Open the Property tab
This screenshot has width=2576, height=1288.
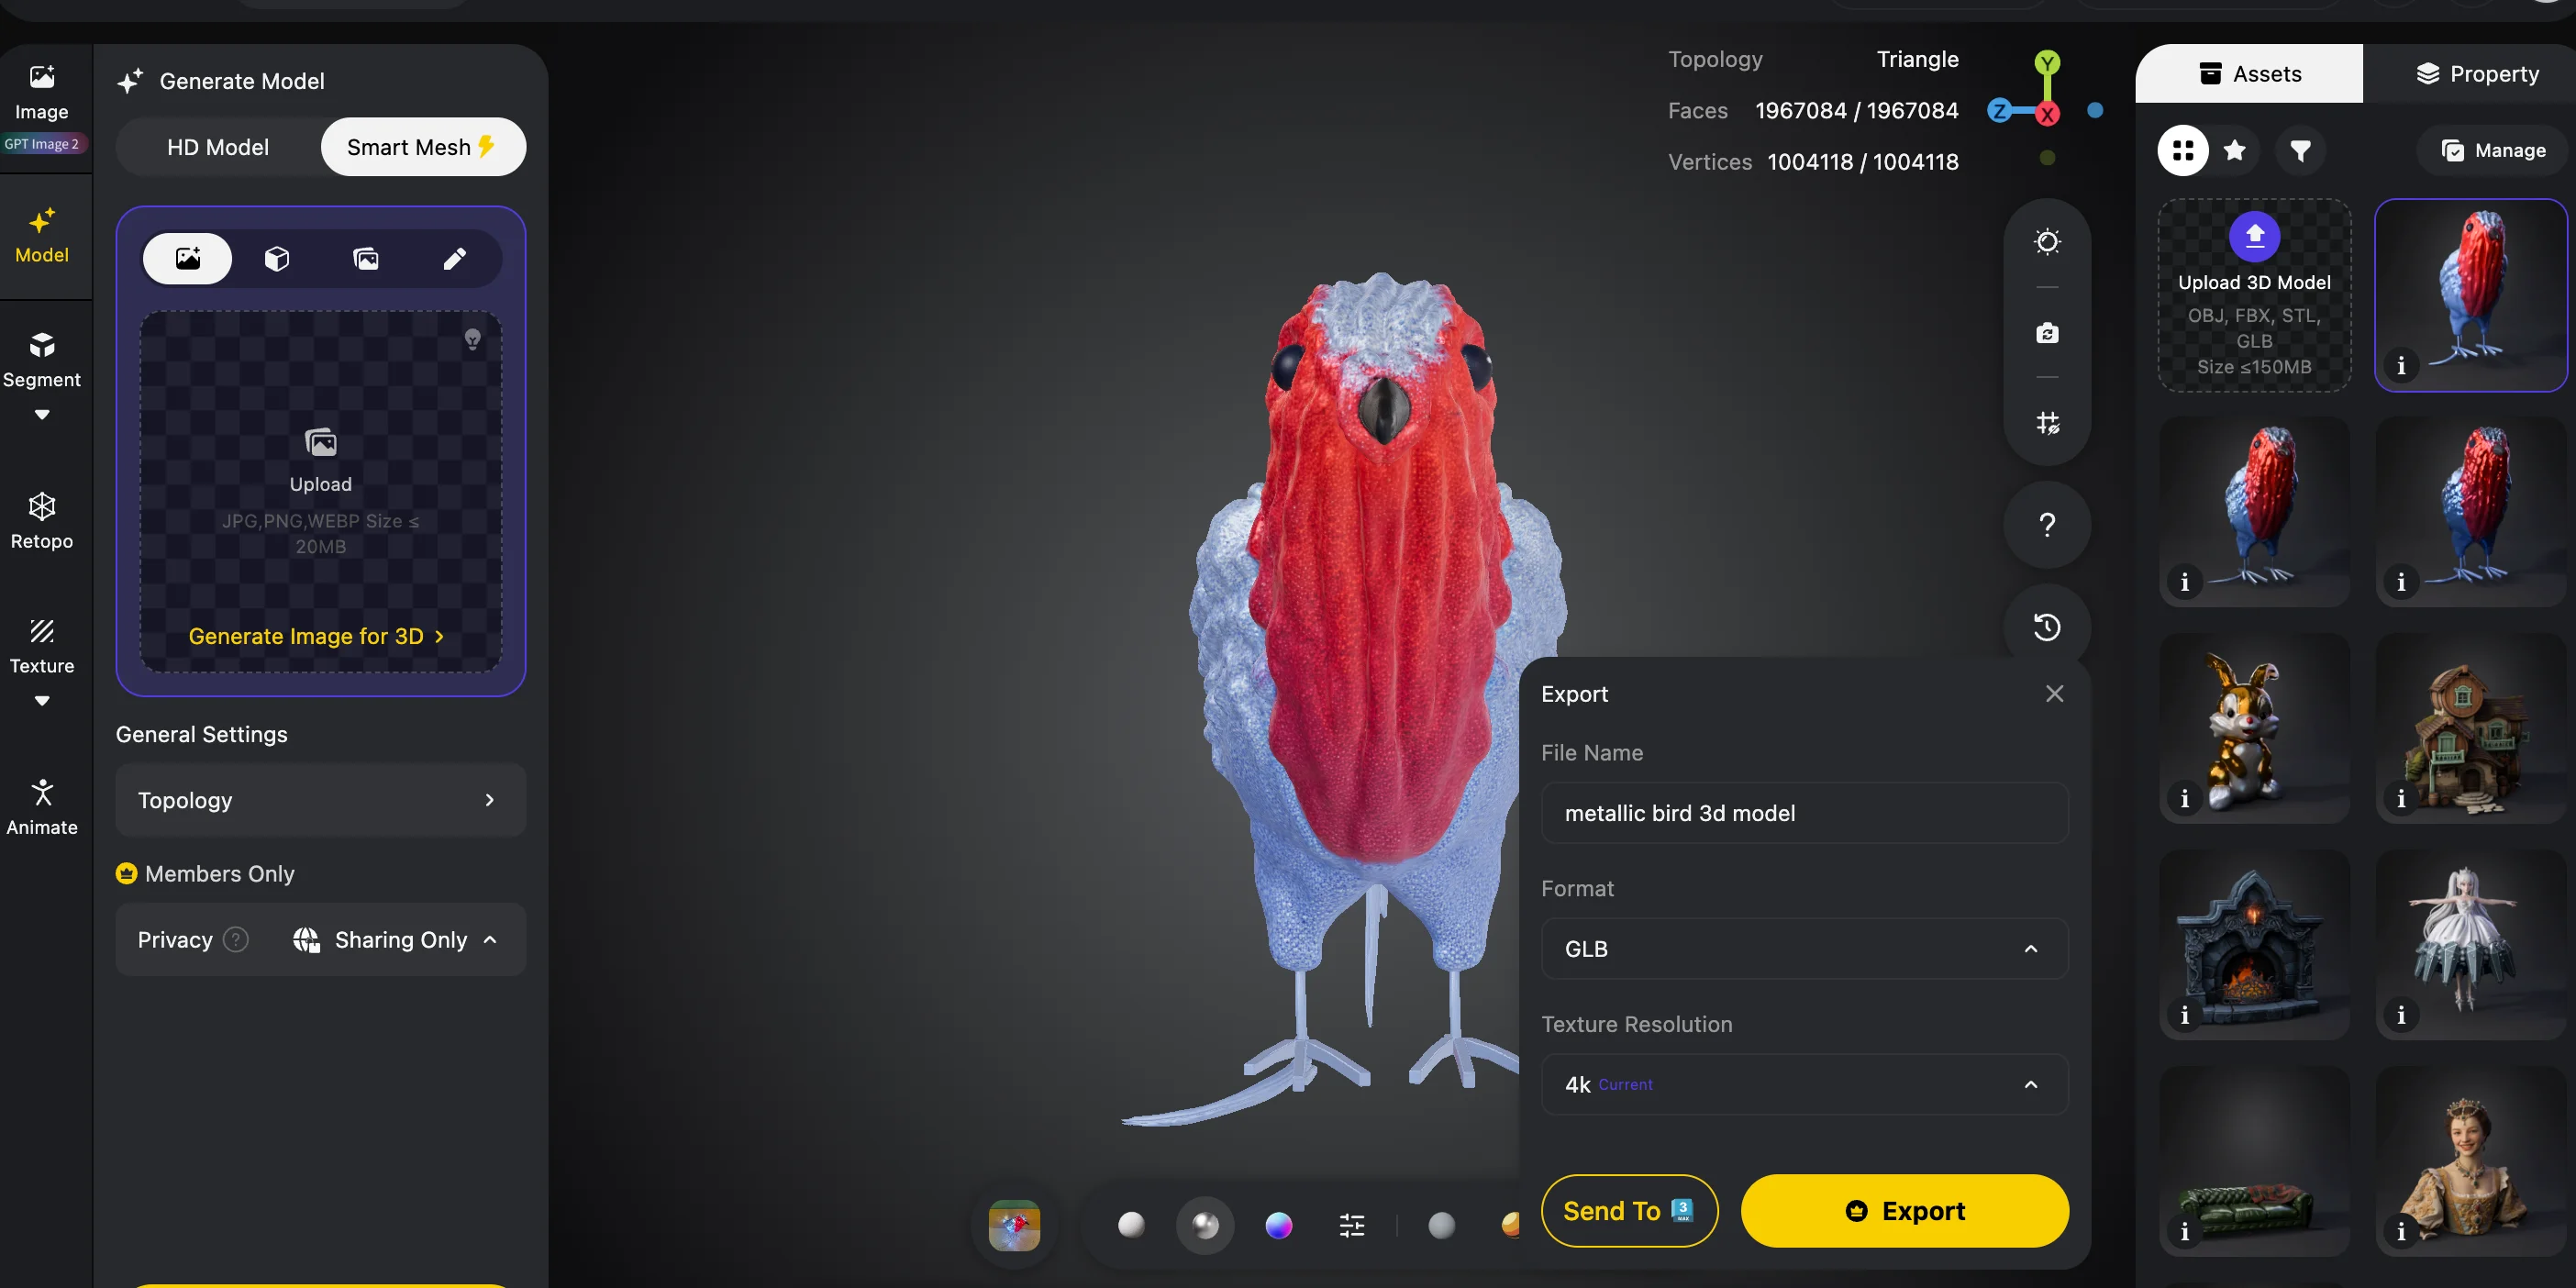click(x=2476, y=73)
